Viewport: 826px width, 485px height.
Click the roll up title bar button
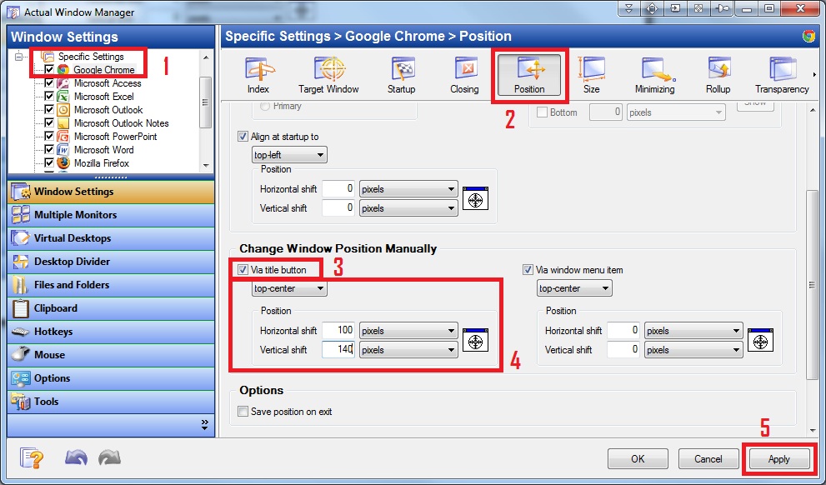(x=628, y=9)
